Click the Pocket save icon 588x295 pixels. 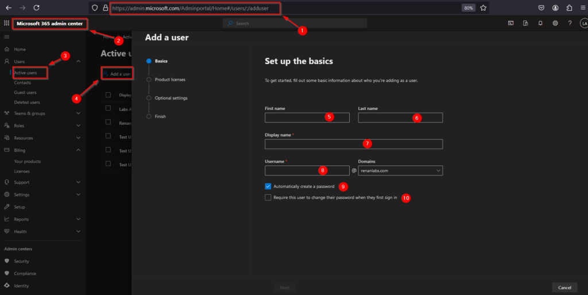tap(541, 7)
